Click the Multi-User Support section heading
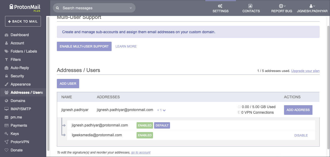 pyautogui.click(x=79, y=18)
